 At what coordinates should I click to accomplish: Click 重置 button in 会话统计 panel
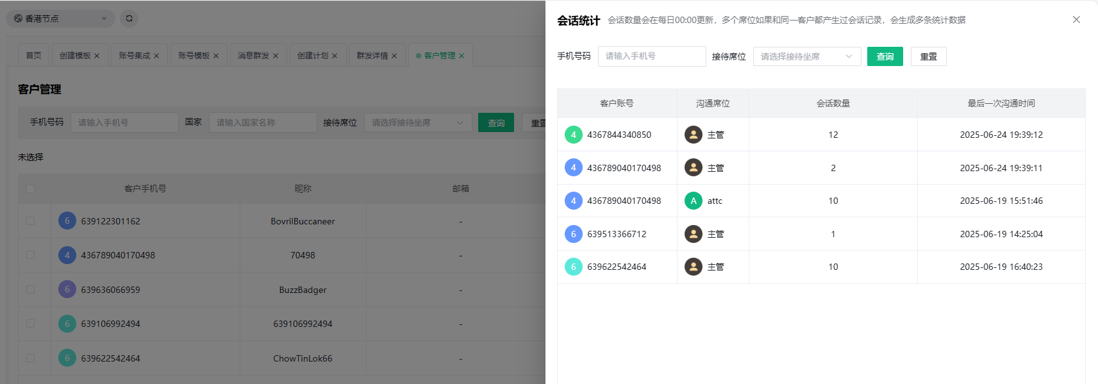pyautogui.click(x=929, y=56)
